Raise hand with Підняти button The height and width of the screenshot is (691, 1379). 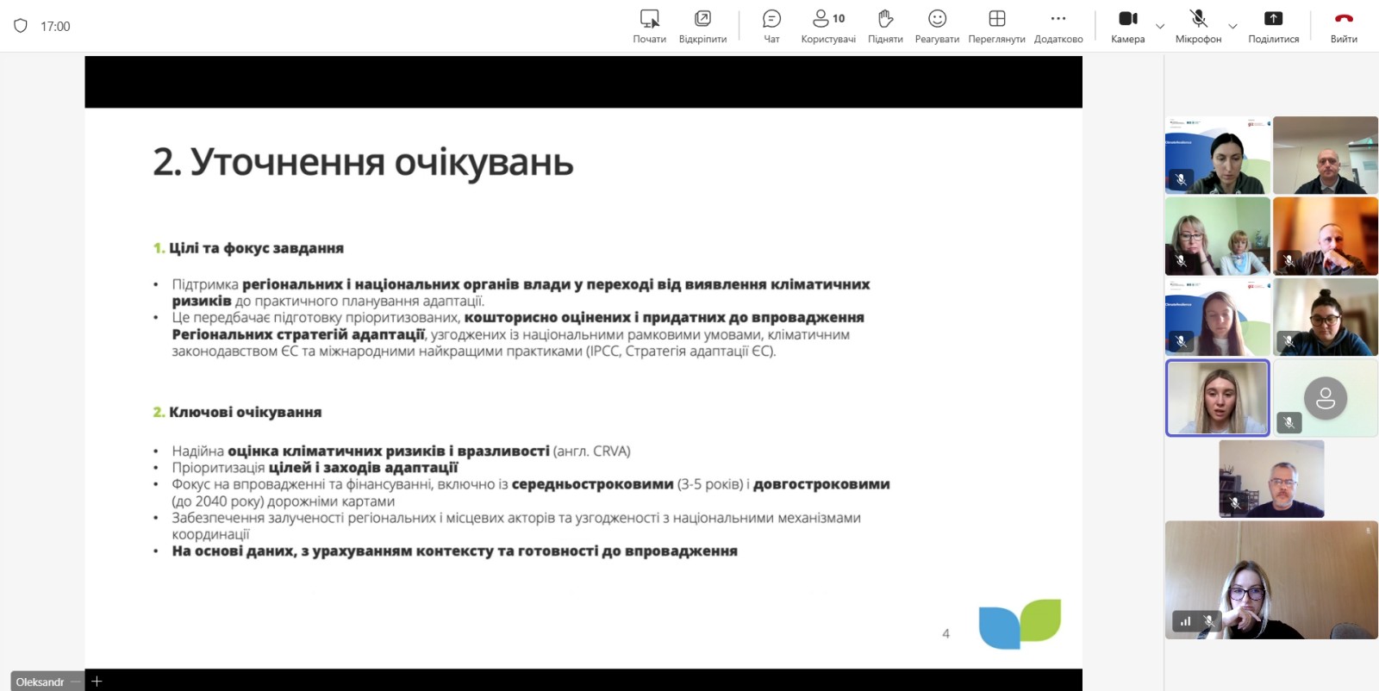click(885, 26)
